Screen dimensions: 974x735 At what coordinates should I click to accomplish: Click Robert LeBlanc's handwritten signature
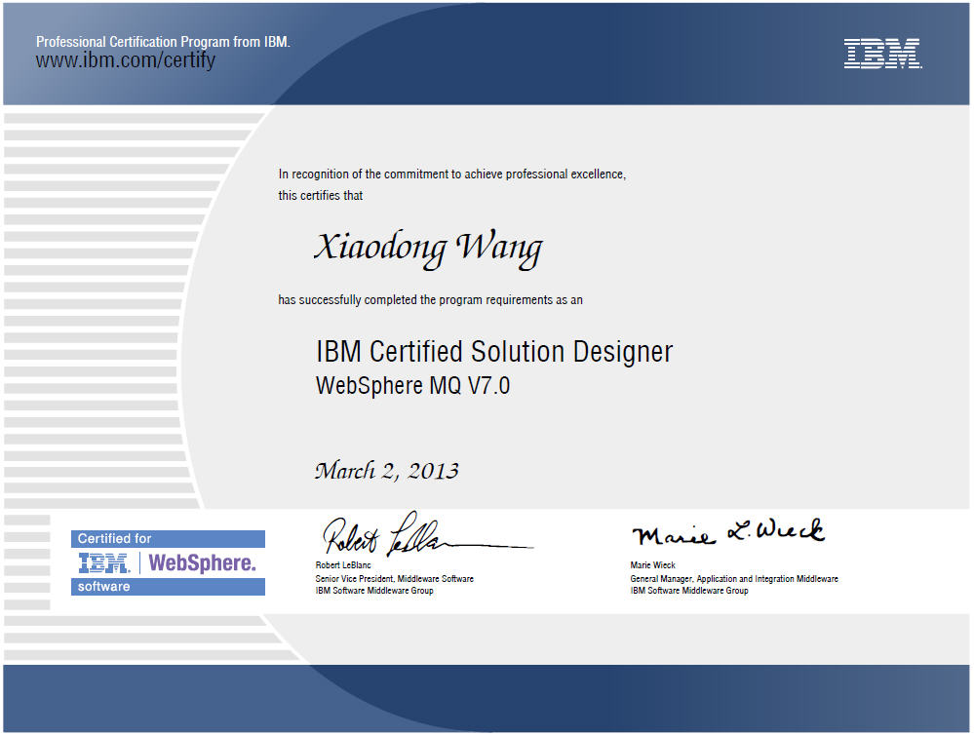click(427, 534)
